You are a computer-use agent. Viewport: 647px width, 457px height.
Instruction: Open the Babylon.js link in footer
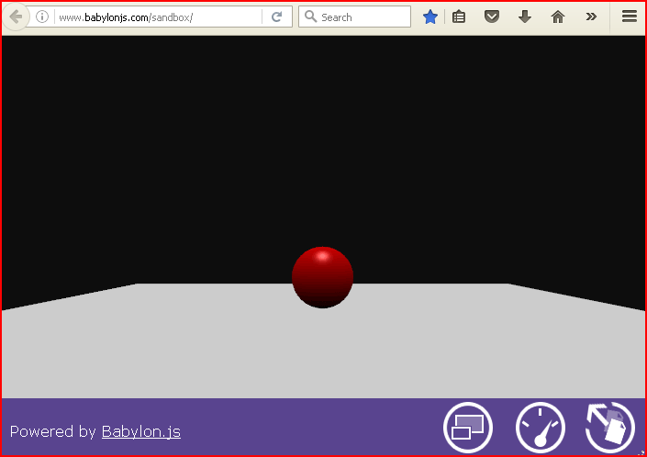point(141,432)
